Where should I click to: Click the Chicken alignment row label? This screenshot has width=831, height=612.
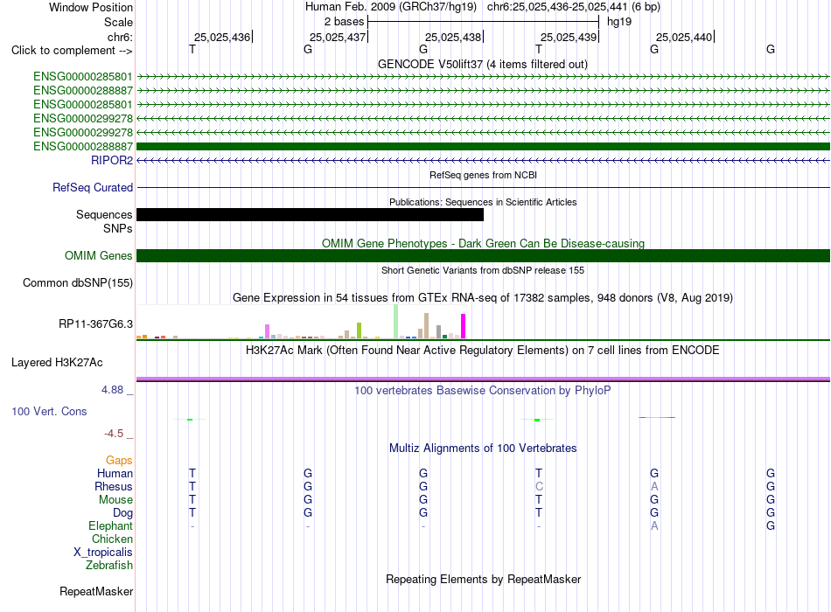(112, 539)
